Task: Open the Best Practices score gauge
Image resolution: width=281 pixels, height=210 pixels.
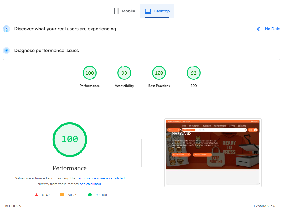Action: 159,73
